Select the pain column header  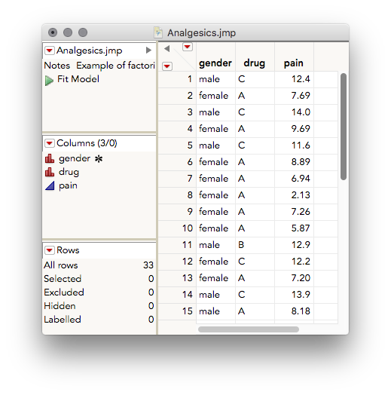point(294,63)
